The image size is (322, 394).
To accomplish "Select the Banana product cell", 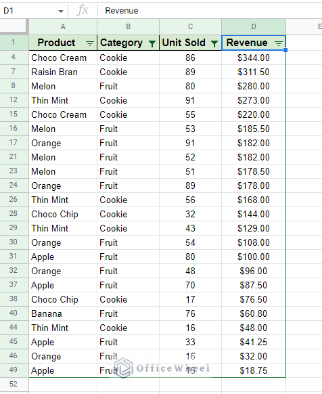I will tap(63, 313).
